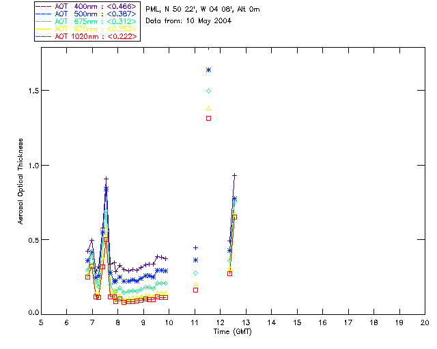437x349 pixels.
Task: Click the x-axis tick label 7
Action: (92, 322)
